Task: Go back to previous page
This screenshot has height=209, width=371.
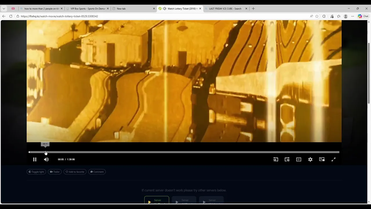Action: 4,16
